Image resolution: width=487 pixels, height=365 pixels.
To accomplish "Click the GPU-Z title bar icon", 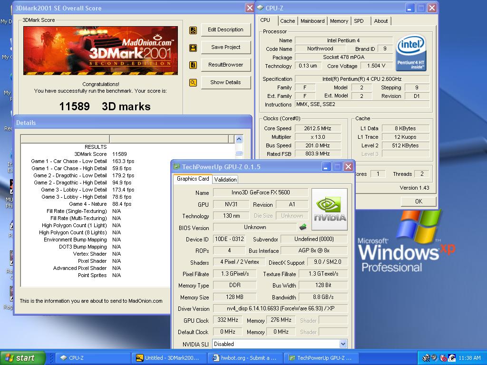I will (176, 167).
